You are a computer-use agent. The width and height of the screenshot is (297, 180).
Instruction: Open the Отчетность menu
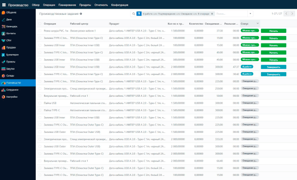[101, 5]
